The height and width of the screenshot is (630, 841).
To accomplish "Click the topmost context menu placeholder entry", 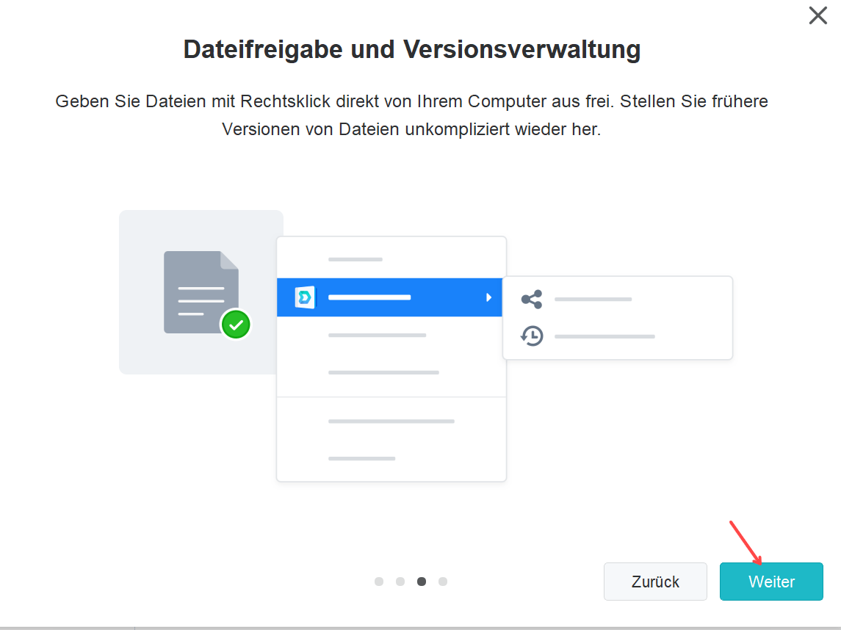I will tap(355, 259).
